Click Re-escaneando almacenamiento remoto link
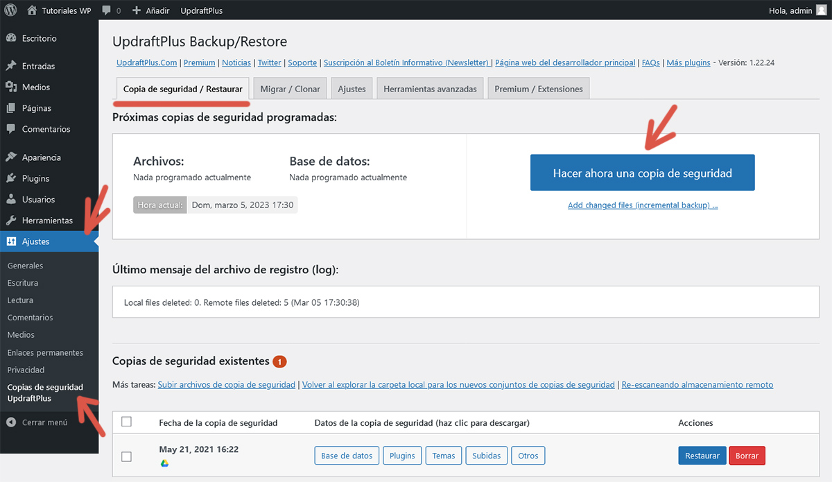The height and width of the screenshot is (482, 832). (697, 384)
